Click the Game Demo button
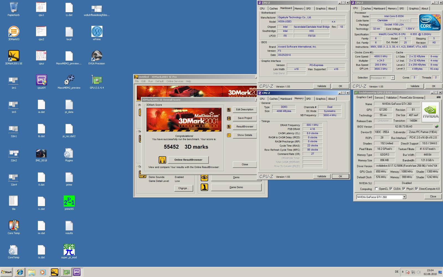This screenshot has width=443, height=277. pos(236,187)
